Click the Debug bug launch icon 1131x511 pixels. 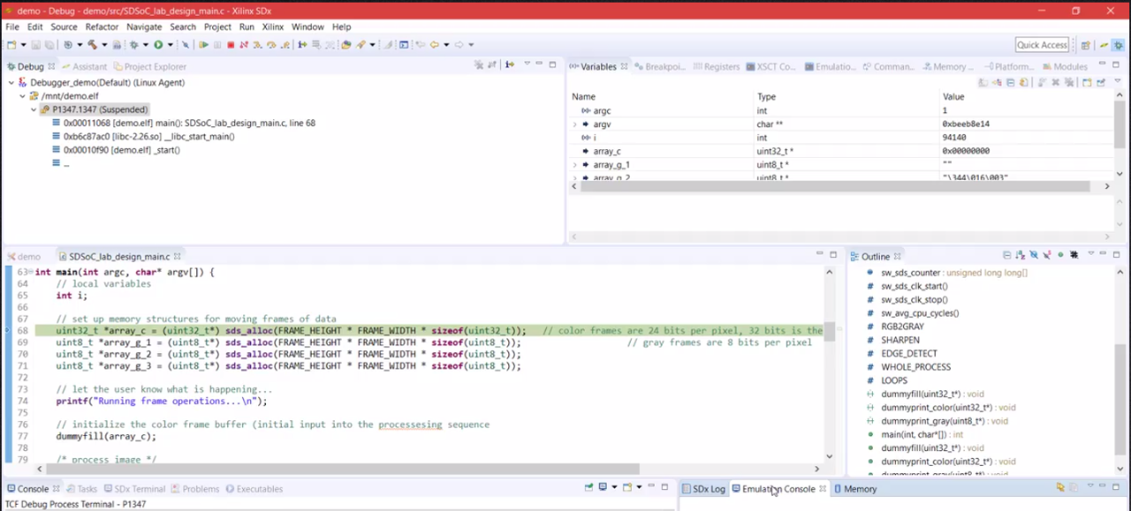coord(133,44)
